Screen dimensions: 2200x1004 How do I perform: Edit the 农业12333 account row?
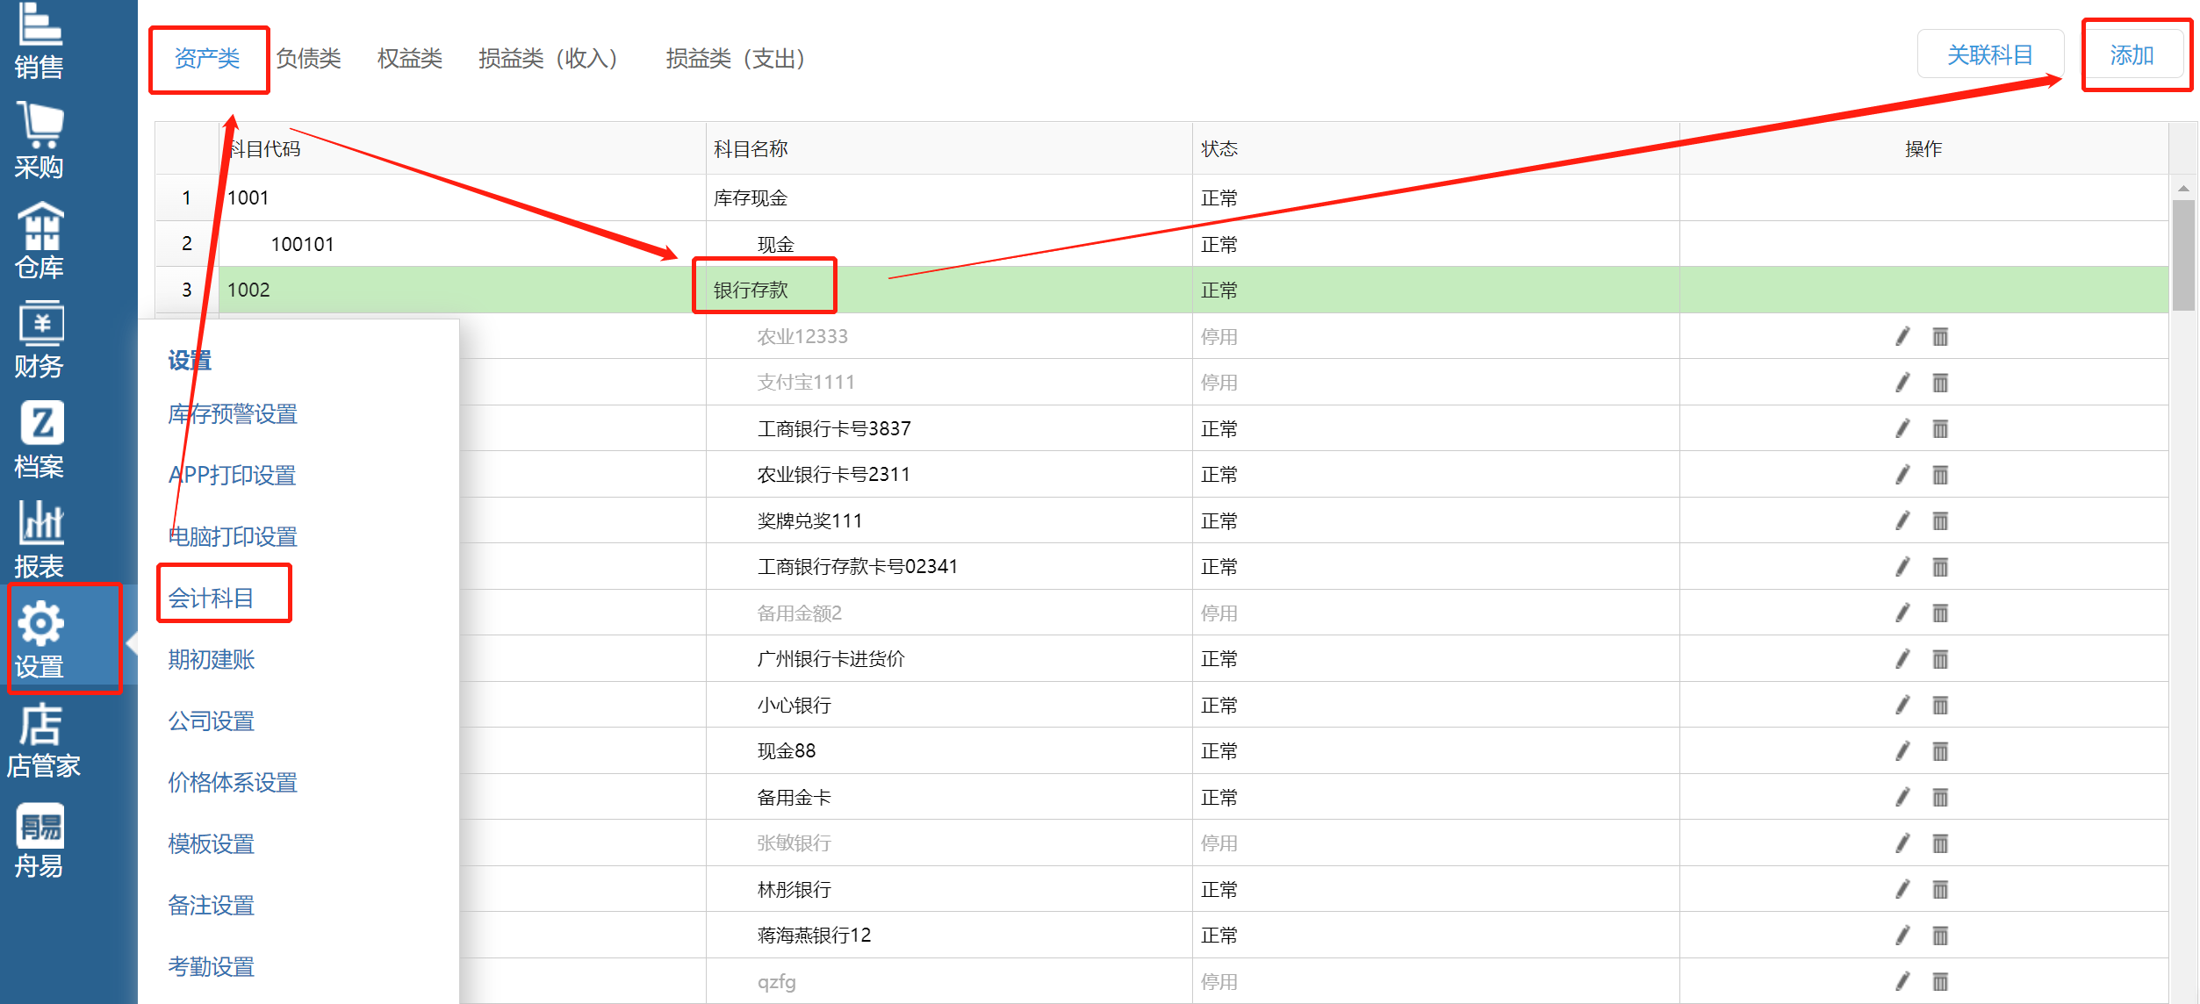click(x=1902, y=336)
